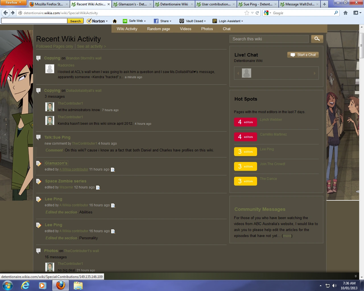Screen dimensions: 364x291
Task: Open the Lynch Webber hot spot link
Action: (x=271, y=120)
